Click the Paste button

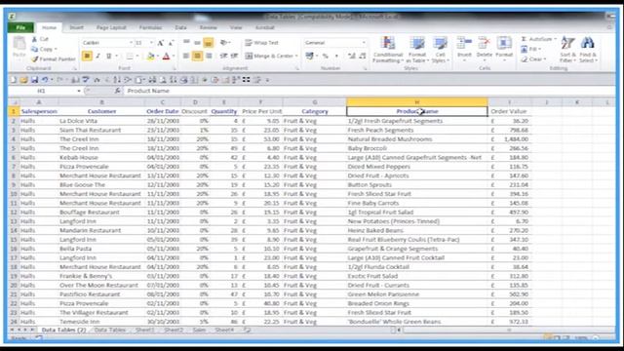pos(19,47)
